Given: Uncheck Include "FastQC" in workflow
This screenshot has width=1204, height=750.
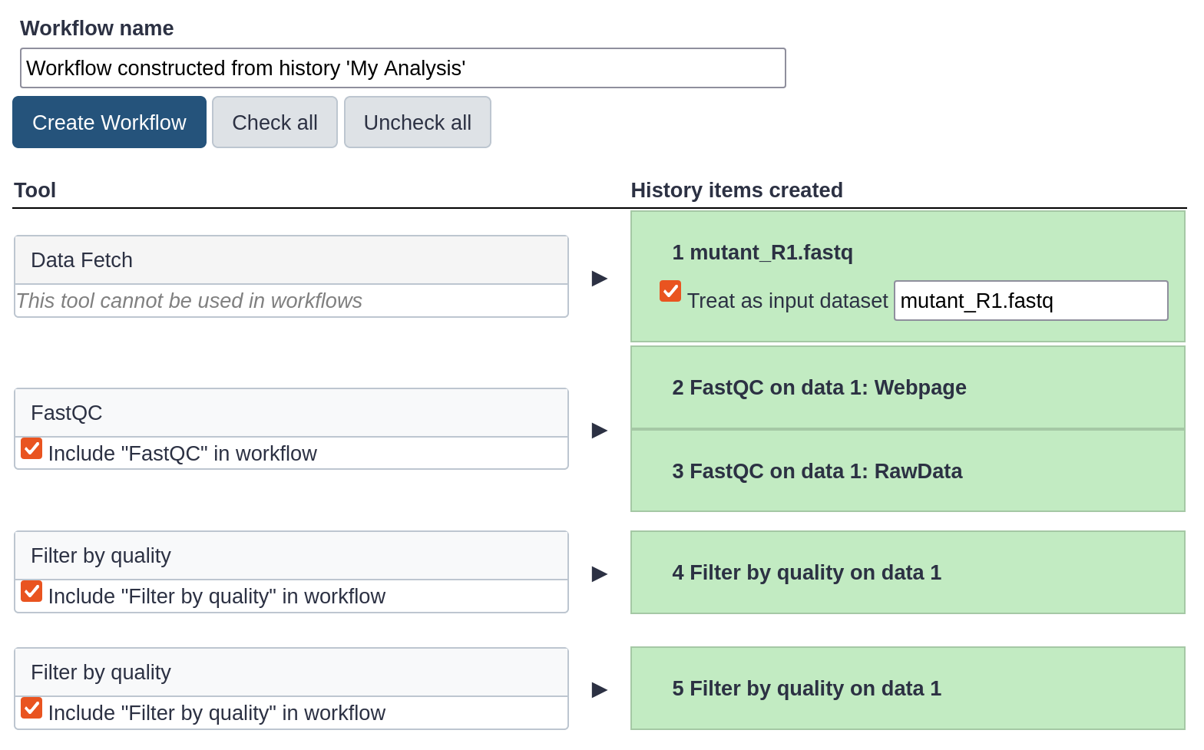Looking at the screenshot, I should click(x=31, y=448).
